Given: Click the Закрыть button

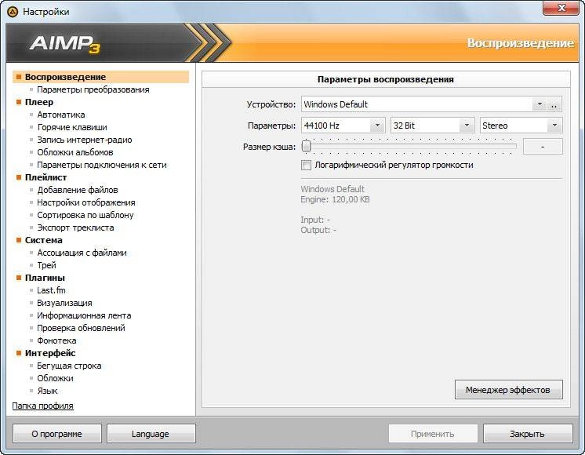Looking at the screenshot, I should point(527,434).
